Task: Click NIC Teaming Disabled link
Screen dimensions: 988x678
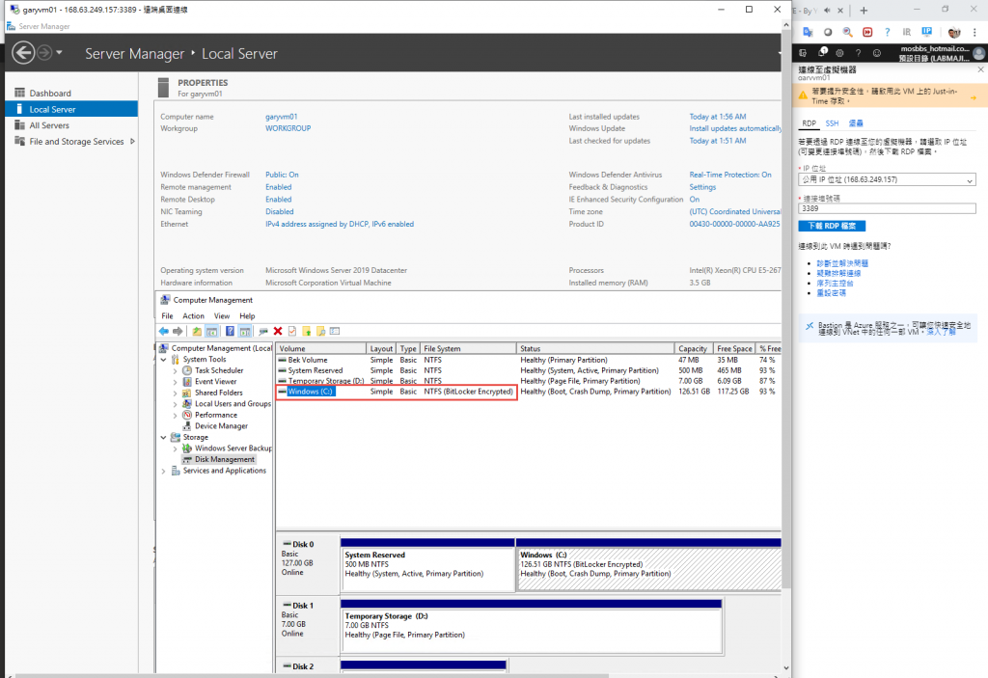Action: (280, 212)
